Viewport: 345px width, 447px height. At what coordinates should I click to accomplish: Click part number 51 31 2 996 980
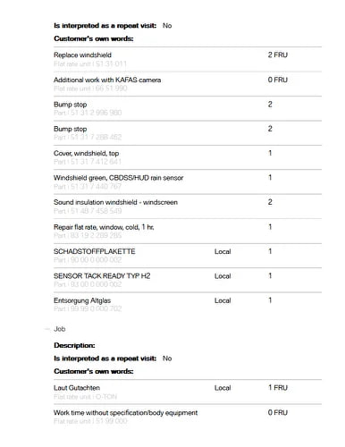(88, 113)
